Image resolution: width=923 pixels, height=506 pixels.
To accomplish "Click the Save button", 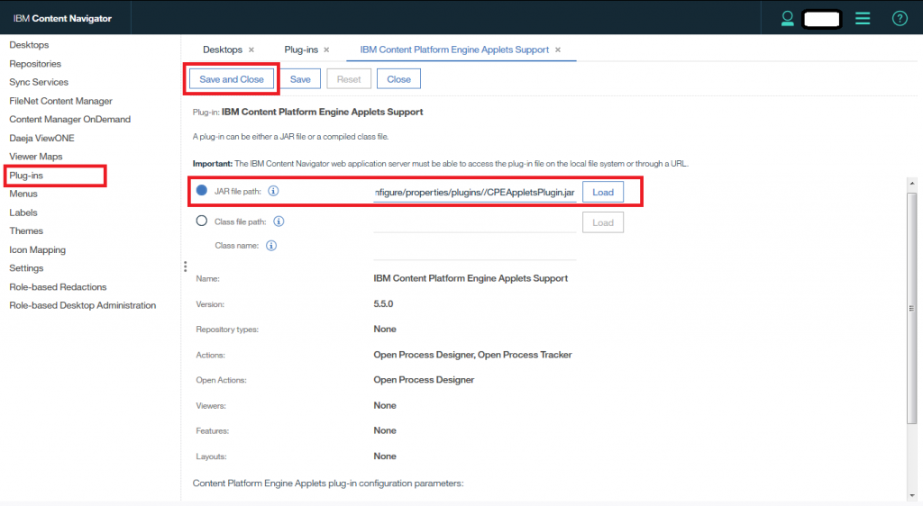I will (300, 79).
